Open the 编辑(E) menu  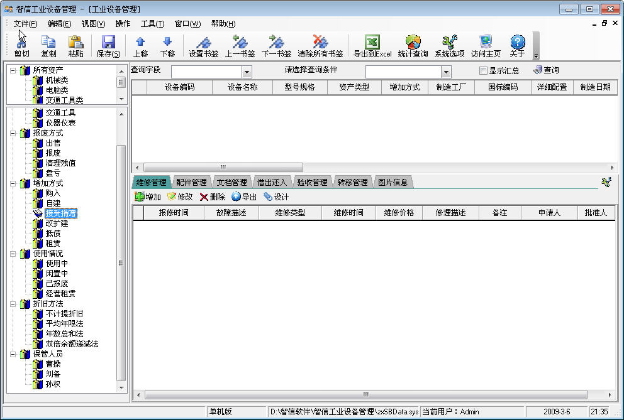coord(59,24)
